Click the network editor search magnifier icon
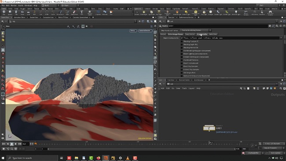This screenshot has height=161, width=286. (281, 89)
